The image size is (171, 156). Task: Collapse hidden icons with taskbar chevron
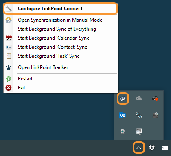click(x=139, y=148)
